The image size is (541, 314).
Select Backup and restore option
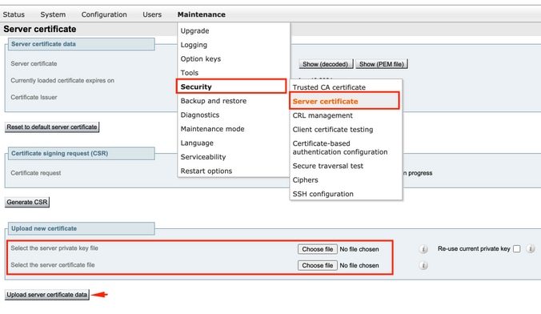tap(213, 101)
